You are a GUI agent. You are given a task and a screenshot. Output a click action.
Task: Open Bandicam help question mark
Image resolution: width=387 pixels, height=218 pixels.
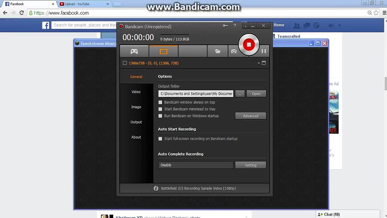coord(235,26)
